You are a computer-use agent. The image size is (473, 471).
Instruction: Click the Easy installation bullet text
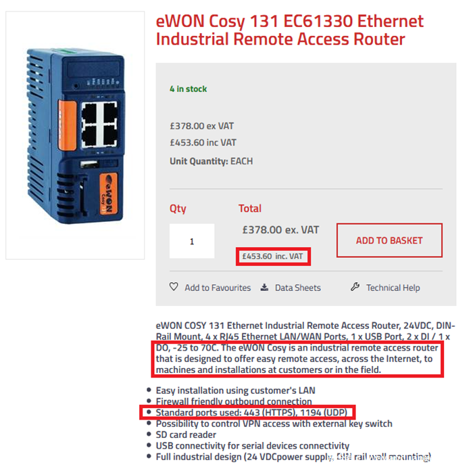(x=235, y=390)
